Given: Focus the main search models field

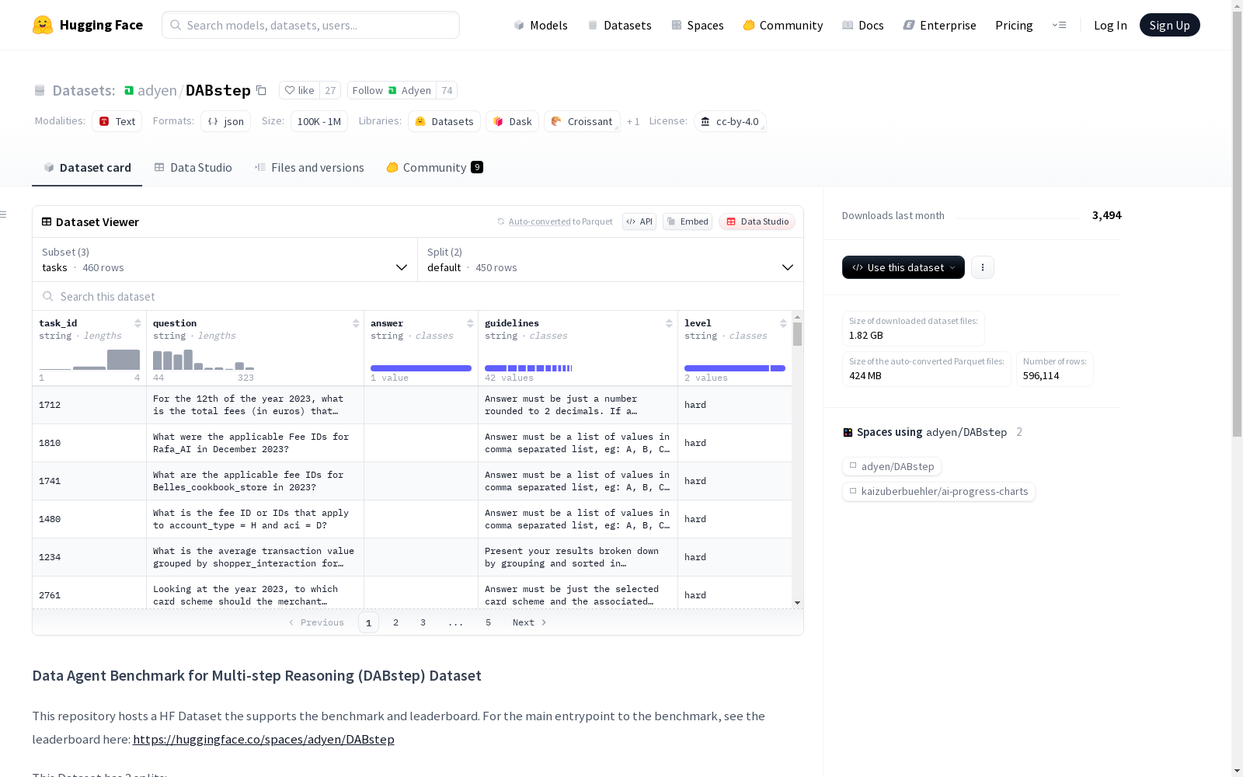Looking at the screenshot, I should pos(311,25).
